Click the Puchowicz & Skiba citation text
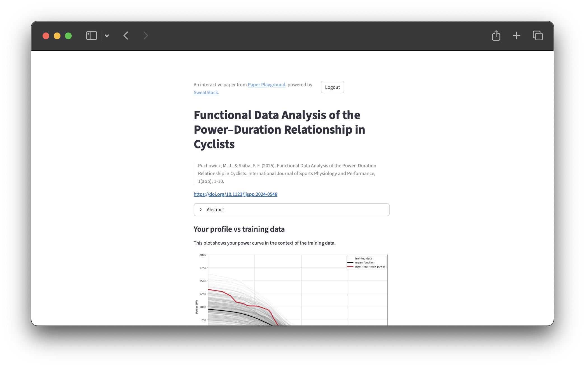The width and height of the screenshot is (585, 367). [287, 173]
